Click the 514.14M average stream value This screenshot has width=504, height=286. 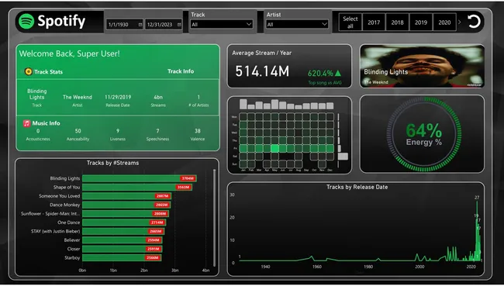pos(262,71)
